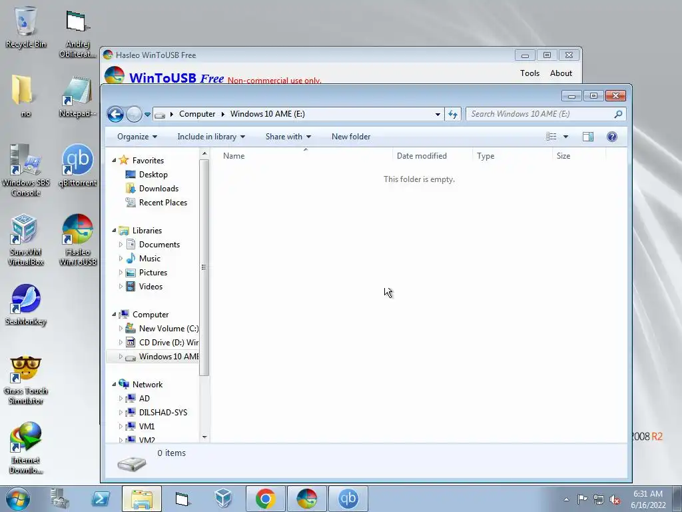Open Include in library dropdown
682x512 pixels.
pyautogui.click(x=211, y=137)
